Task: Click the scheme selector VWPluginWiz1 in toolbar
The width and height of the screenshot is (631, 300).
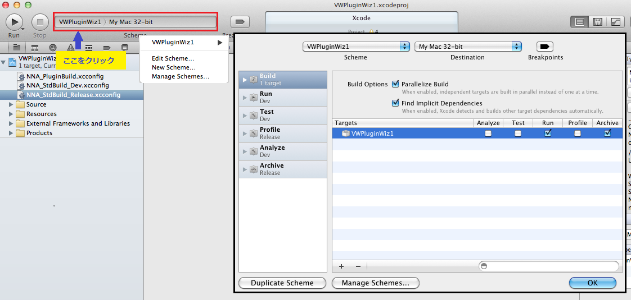Action: [x=80, y=22]
